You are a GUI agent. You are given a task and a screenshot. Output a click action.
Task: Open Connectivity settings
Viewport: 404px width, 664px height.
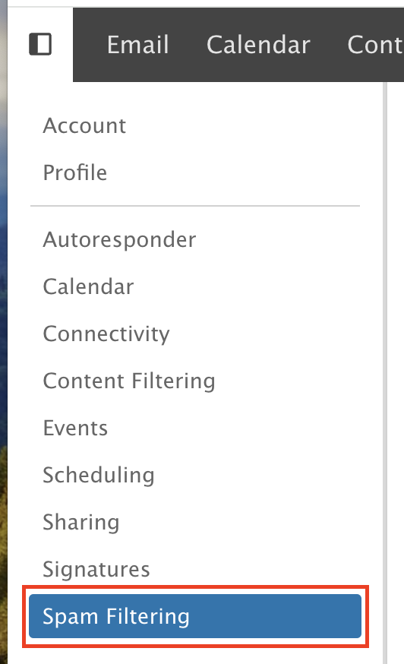point(106,334)
